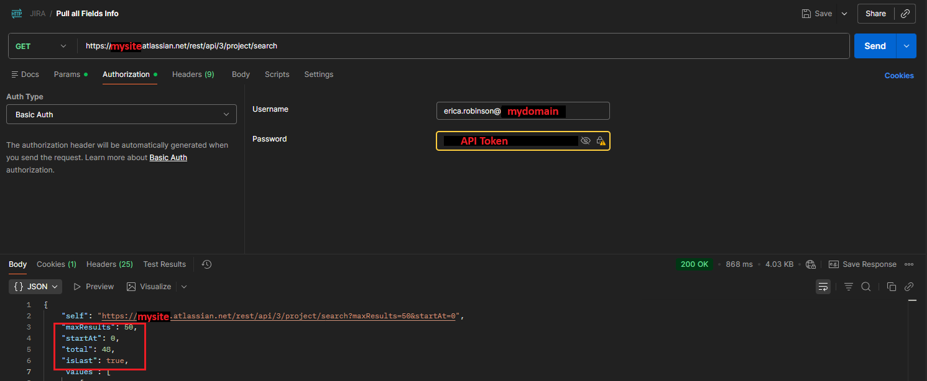
Task: Click the Share button
Action: pyautogui.click(x=875, y=14)
